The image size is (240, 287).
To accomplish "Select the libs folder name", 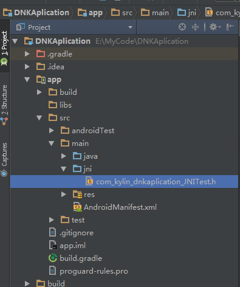I will (x=66, y=105).
